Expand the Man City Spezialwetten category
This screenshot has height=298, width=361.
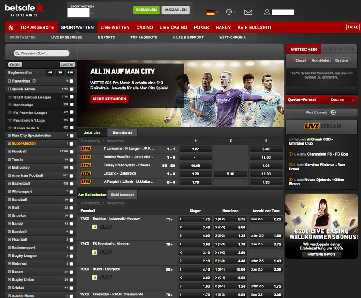coord(10,136)
